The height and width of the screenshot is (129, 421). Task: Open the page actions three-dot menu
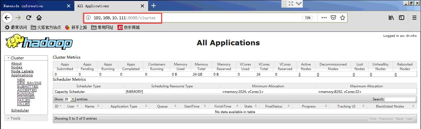pyautogui.click(x=324, y=18)
